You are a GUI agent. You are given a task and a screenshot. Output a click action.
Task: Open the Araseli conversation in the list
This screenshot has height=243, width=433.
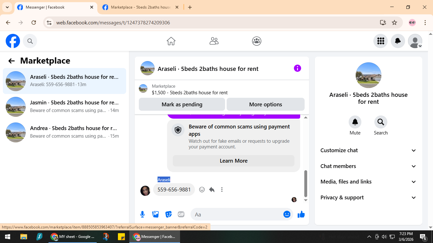point(65,81)
